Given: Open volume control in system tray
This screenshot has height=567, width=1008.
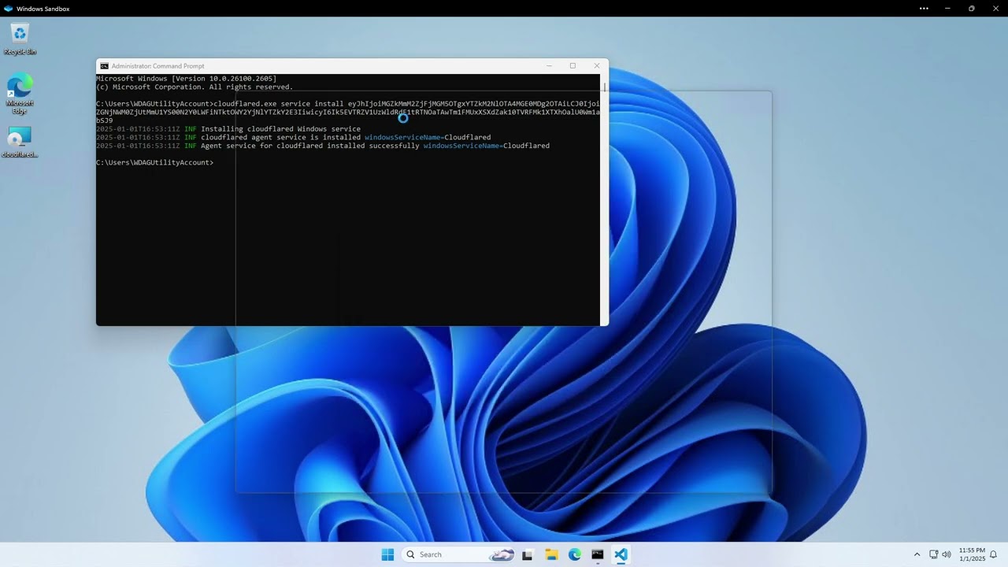Looking at the screenshot, I should click(x=947, y=554).
